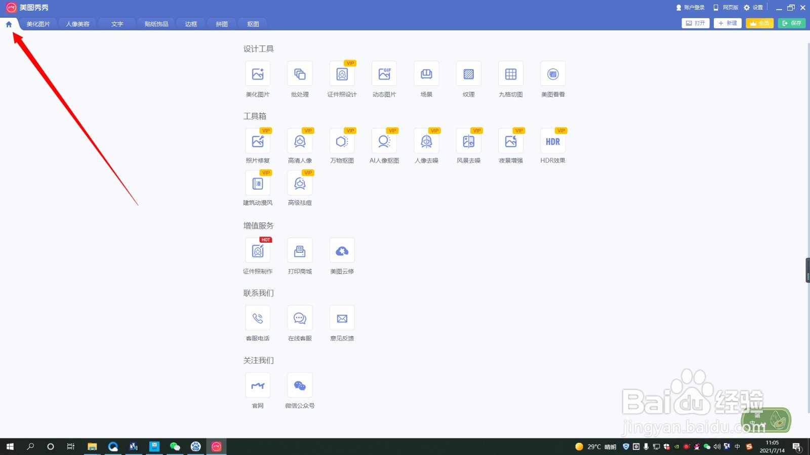Screen dimensions: 810x455
Task: Open the 证件照设计 tool
Action: 342,74
